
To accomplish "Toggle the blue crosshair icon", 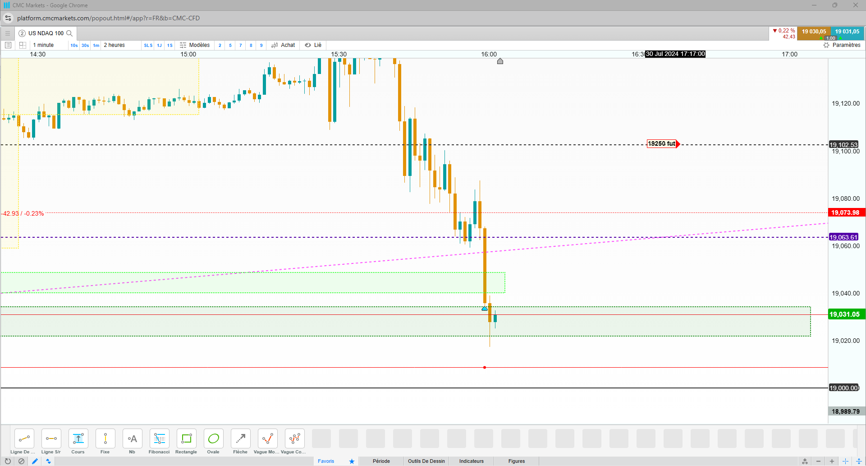I will [x=845, y=461].
